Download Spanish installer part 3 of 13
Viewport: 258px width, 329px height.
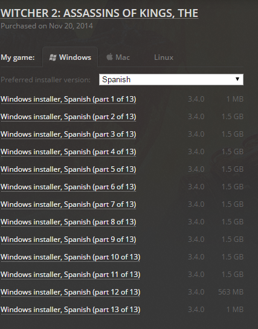tap(68, 134)
